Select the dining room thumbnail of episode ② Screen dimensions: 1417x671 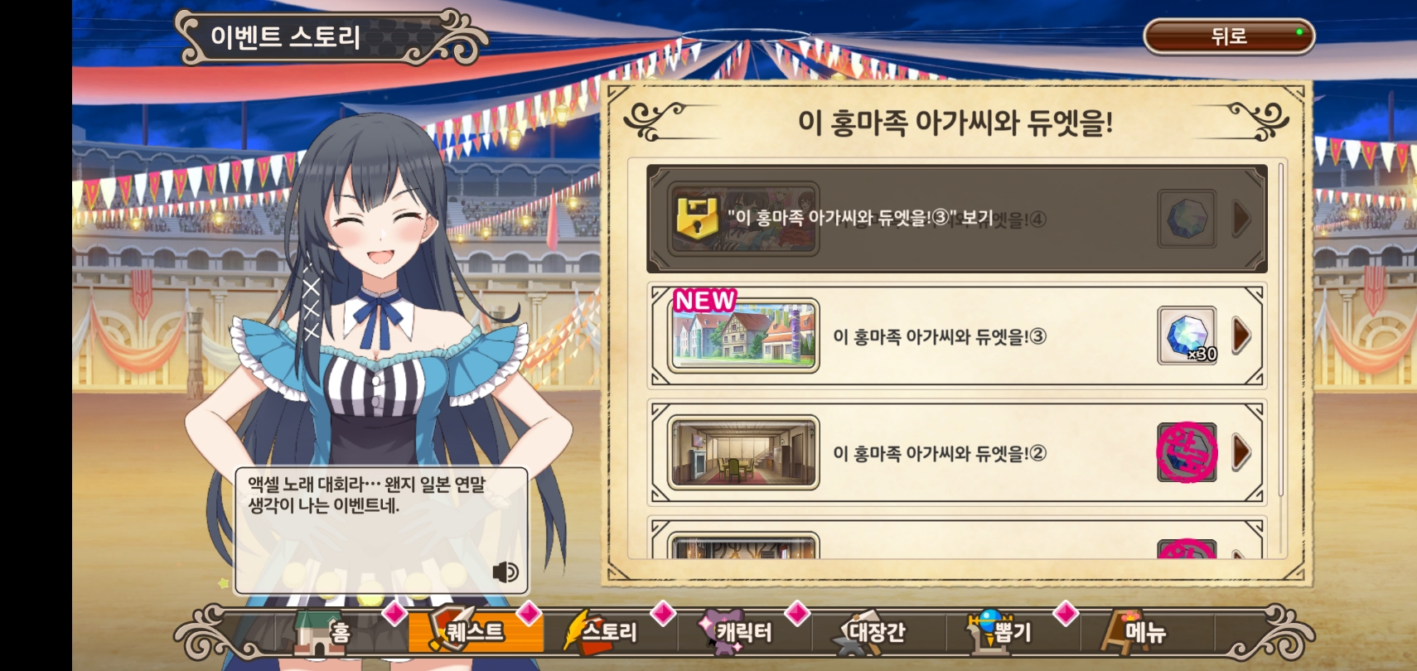pos(743,452)
